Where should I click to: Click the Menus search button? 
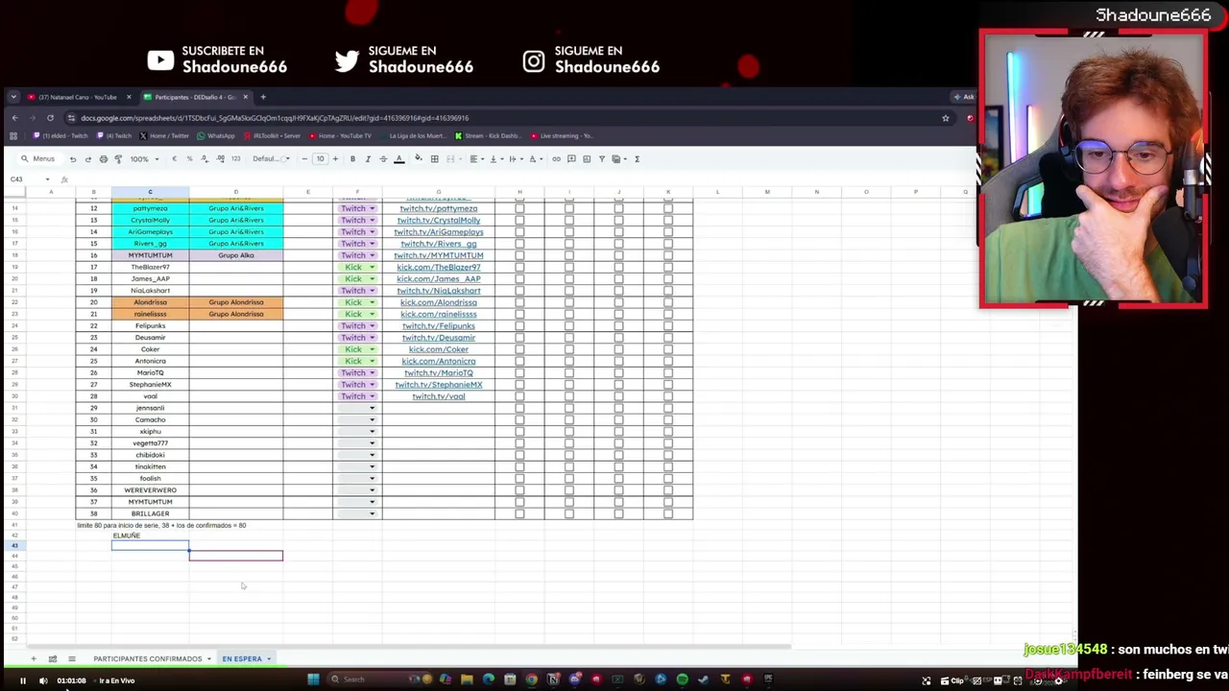(38, 159)
